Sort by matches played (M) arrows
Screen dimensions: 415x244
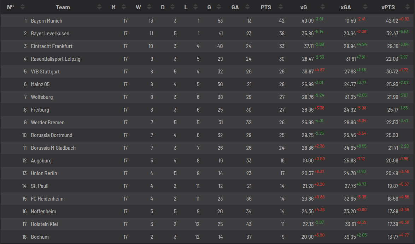point(124,7)
